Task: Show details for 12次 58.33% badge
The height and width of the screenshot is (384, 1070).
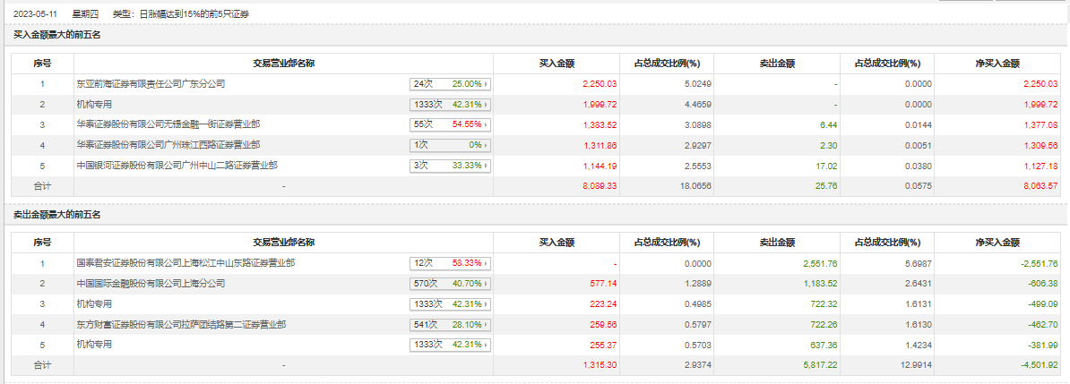Action: click(x=451, y=263)
